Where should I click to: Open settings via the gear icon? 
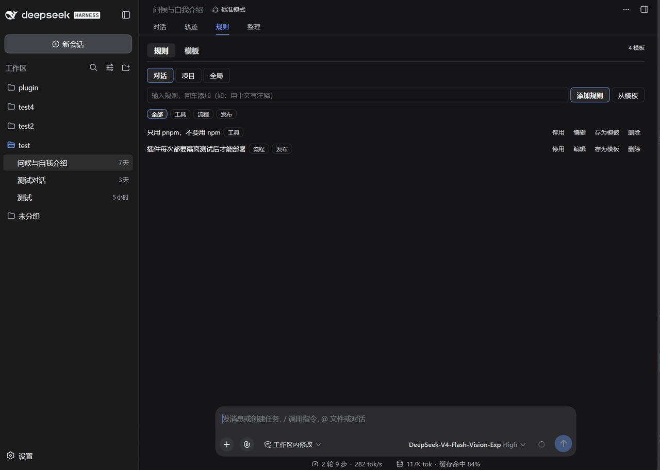(10, 456)
